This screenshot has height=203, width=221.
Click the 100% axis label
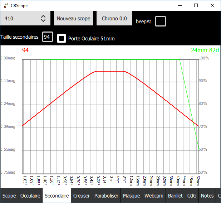point(204,58)
